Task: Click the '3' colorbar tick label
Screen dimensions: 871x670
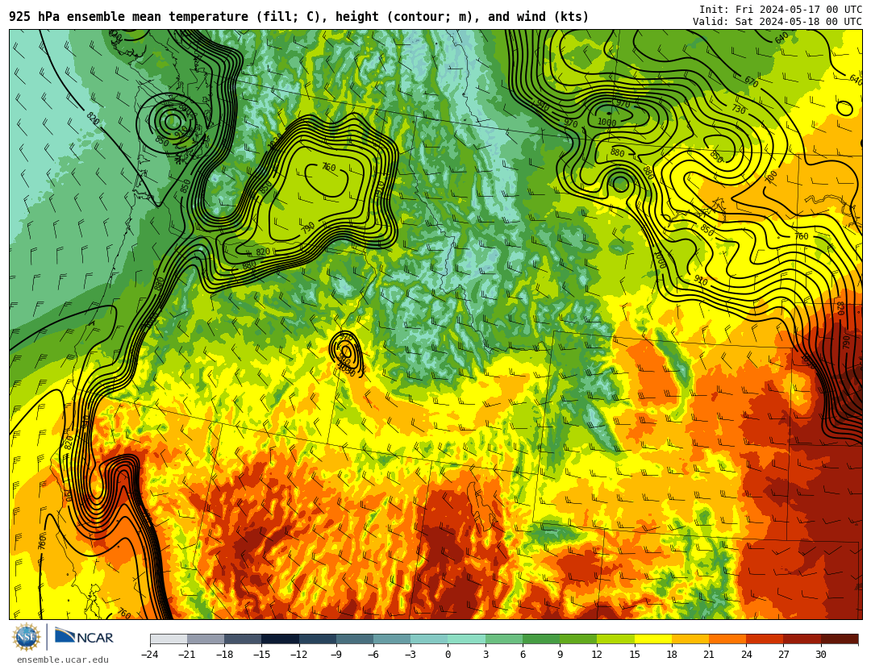Action: tap(486, 655)
